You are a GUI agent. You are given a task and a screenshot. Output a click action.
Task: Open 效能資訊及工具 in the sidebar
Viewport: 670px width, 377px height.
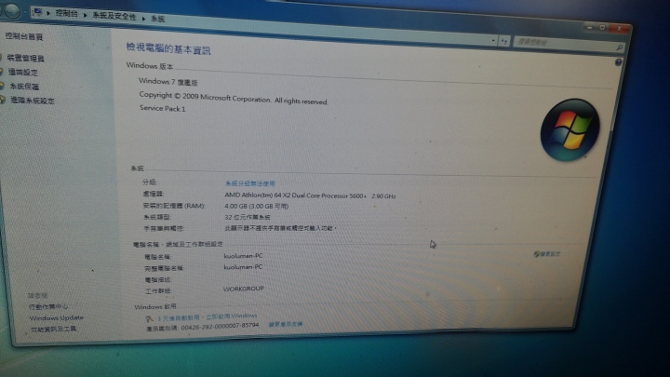point(53,330)
